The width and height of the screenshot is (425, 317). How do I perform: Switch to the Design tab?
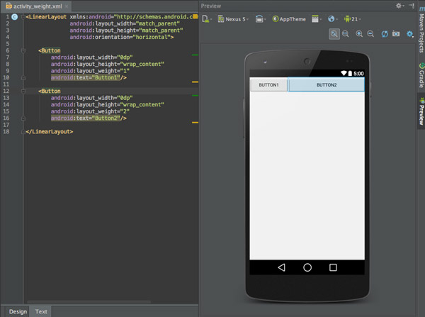tap(17, 311)
